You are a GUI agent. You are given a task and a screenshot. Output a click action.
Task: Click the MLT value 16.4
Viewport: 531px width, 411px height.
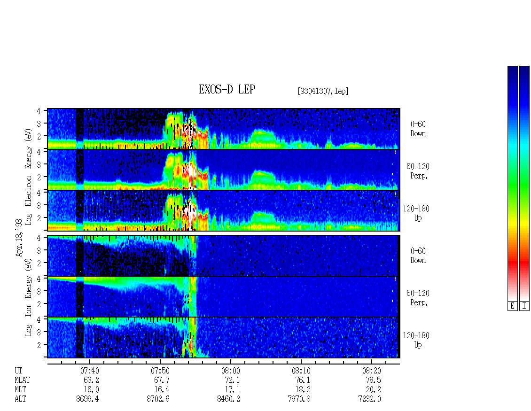tap(162, 389)
